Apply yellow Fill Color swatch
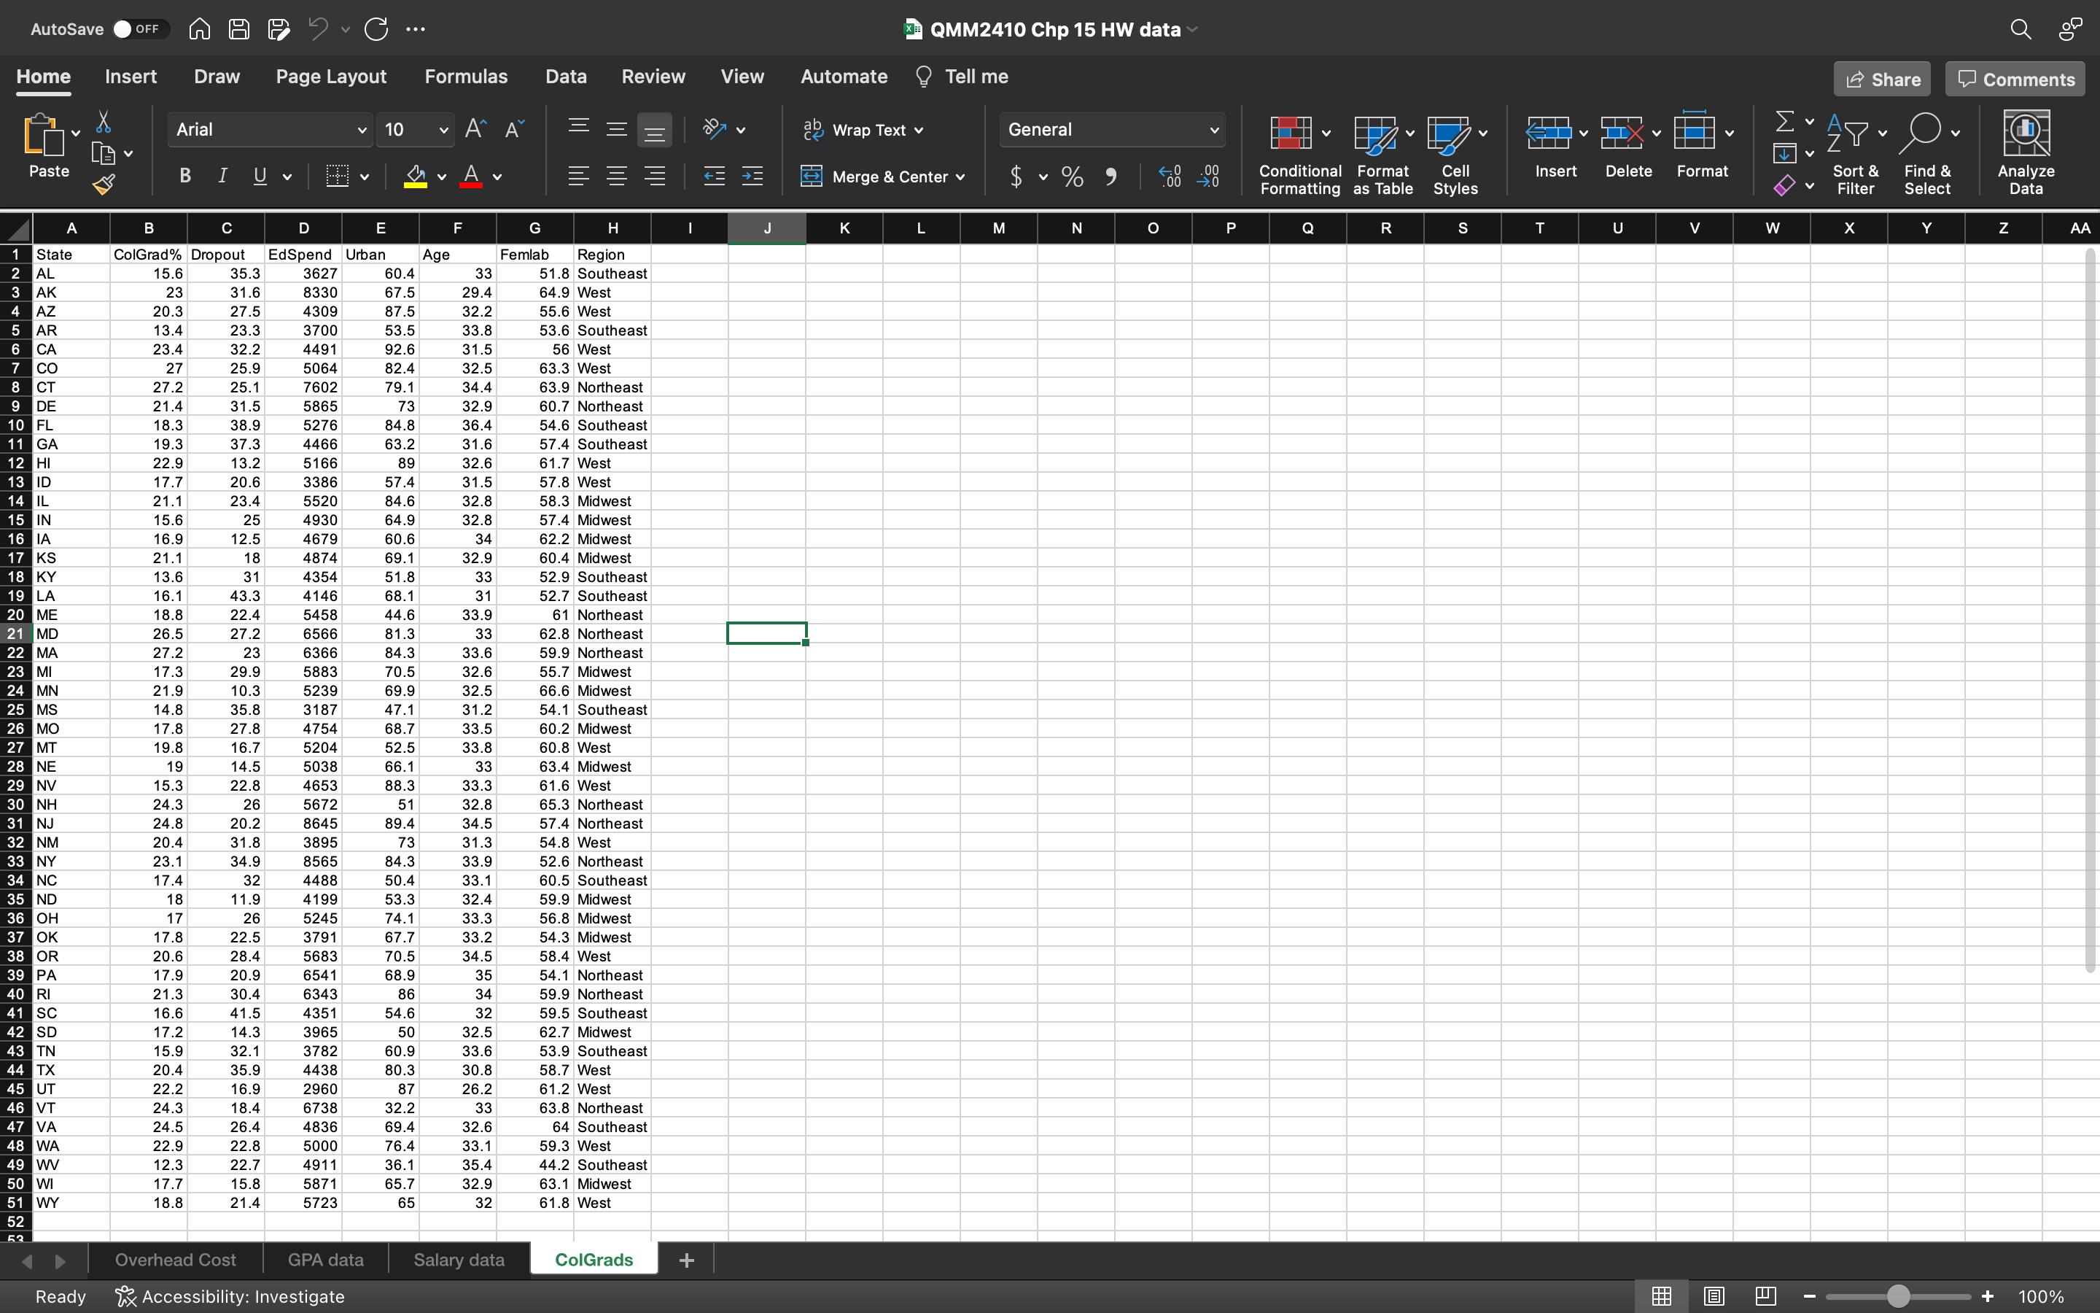 (416, 177)
